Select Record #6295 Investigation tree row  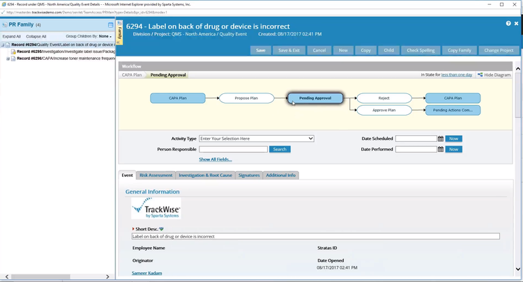click(x=66, y=52)
